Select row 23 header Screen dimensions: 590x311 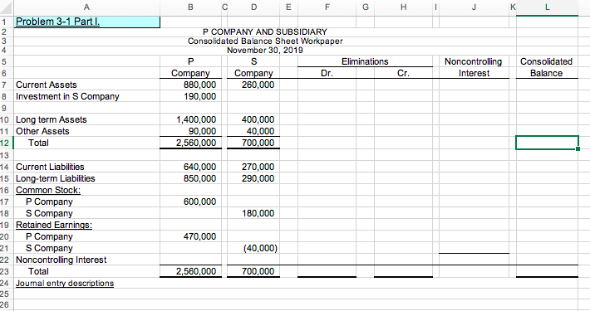click(x=7, y=271)
